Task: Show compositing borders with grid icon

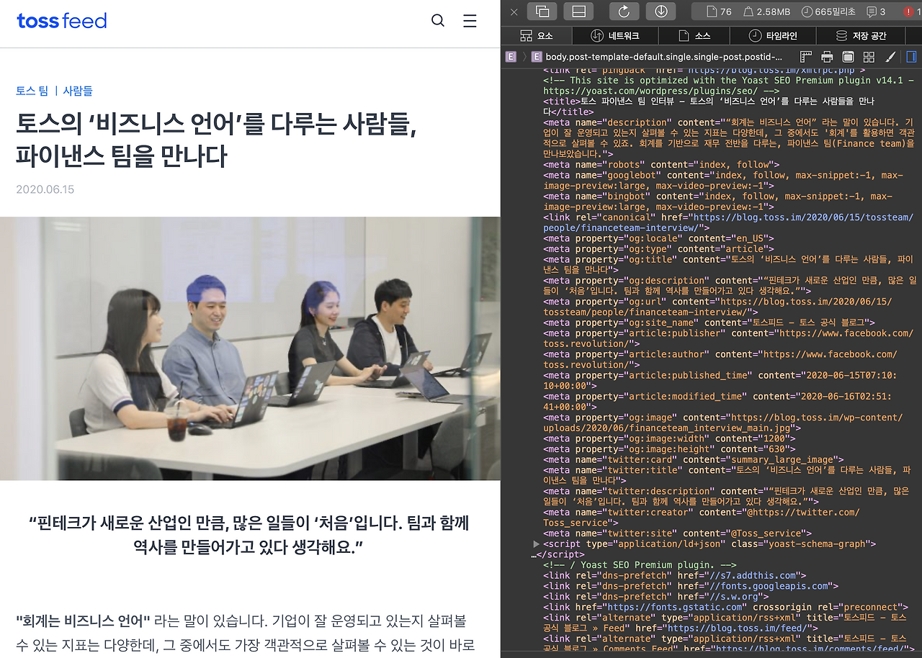Action: click(x=867, y=56)
